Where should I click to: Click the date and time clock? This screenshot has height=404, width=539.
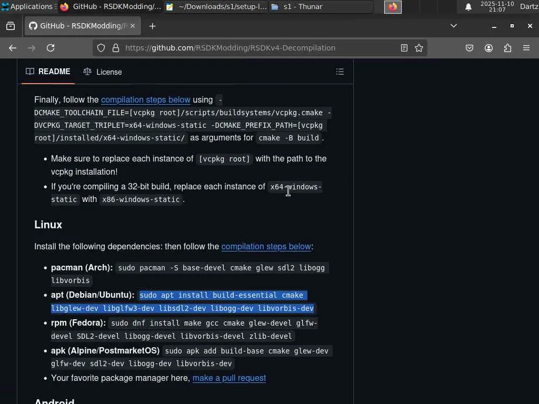click(497, 6)
